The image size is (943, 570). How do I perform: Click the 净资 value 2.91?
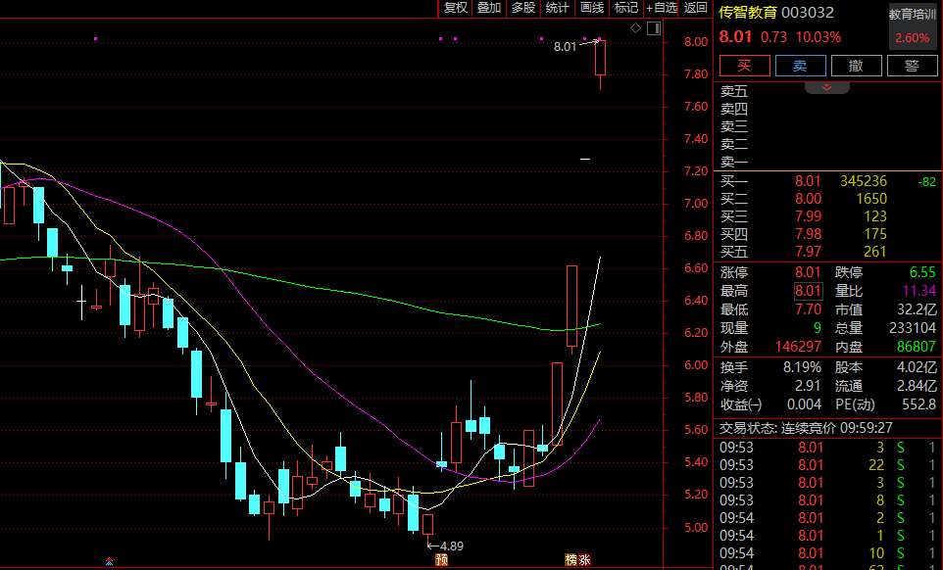(808, 386)
